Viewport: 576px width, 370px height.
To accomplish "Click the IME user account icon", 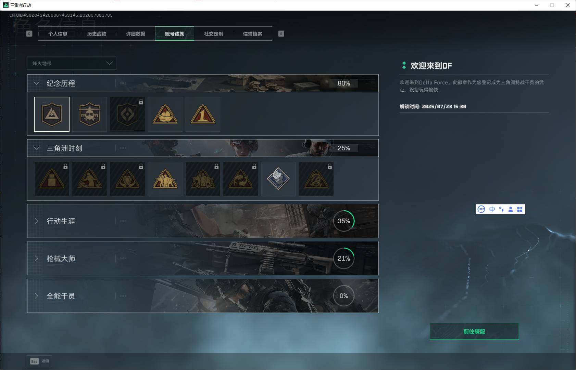I will (511, 209).
